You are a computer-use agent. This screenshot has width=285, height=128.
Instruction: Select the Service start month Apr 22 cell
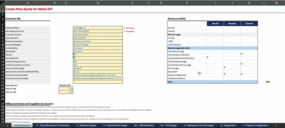point(98,72)
